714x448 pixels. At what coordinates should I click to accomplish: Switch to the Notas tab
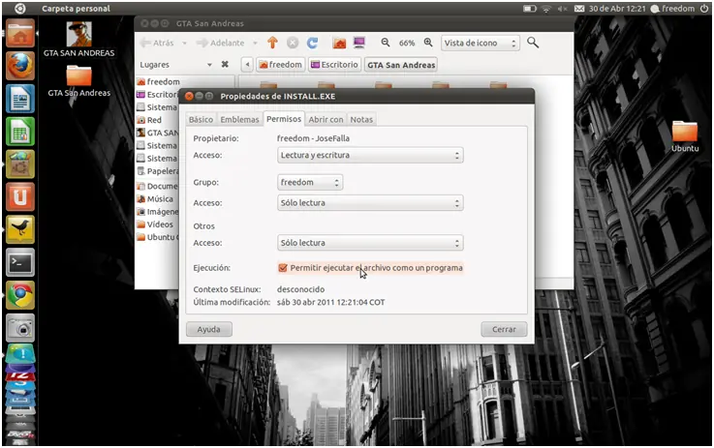click(361, 120)
